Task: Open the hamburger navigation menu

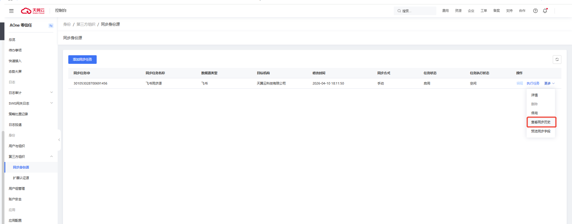Action: (x=11, y=11)
